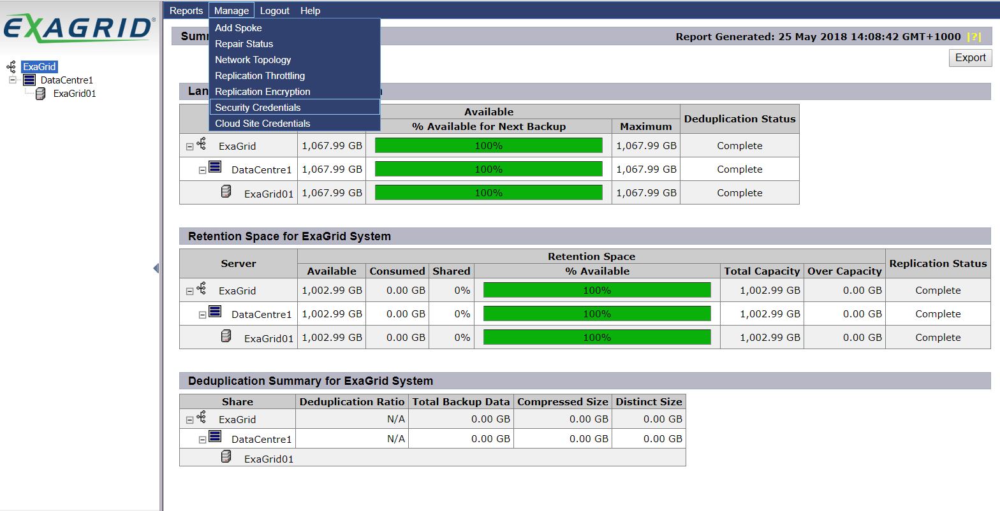1000x511 pixels.
Task: Click DataCentre1 site icon in Retention Space table
Action: point(215,312)
